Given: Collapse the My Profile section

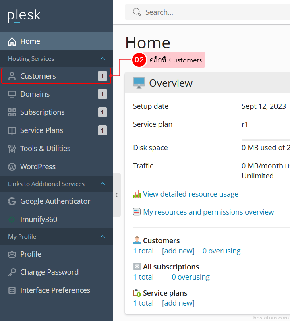Looking at the screenshot, I should [x=103, y=237].
